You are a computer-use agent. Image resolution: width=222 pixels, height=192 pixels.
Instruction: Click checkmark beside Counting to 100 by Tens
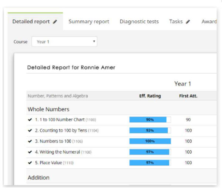tap(30, 131)
